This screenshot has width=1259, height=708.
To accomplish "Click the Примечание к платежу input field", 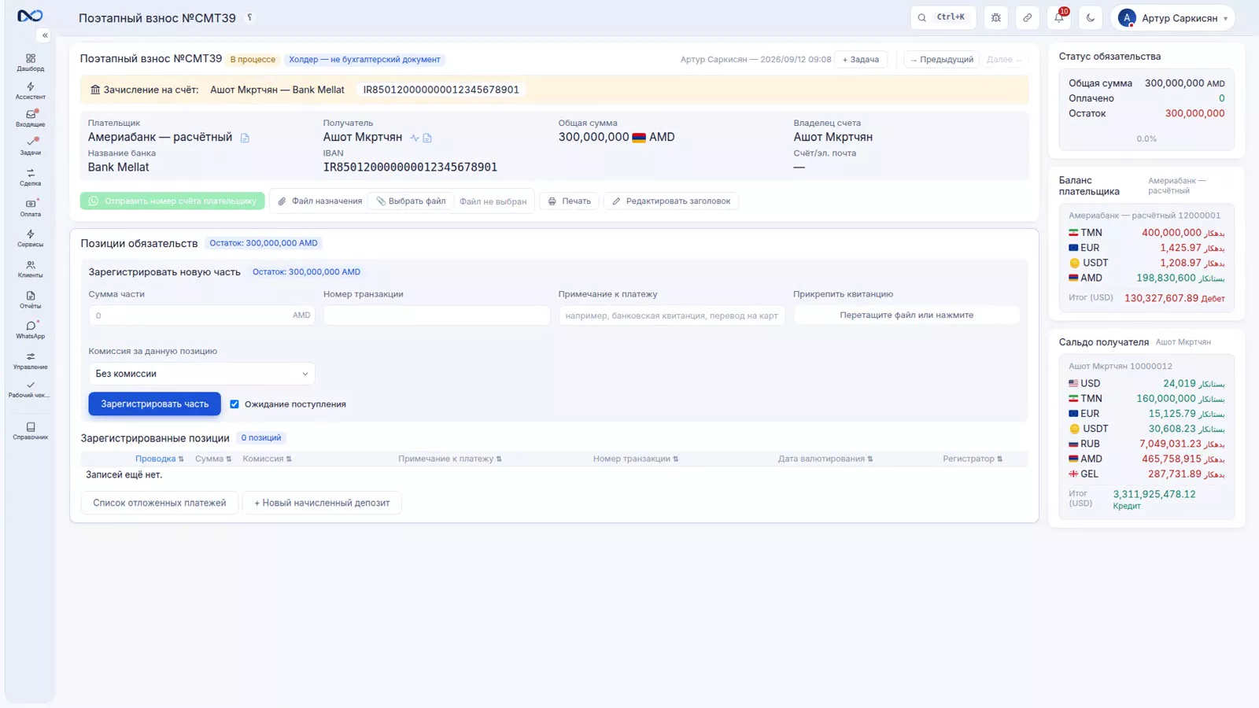I will point(671,315).
